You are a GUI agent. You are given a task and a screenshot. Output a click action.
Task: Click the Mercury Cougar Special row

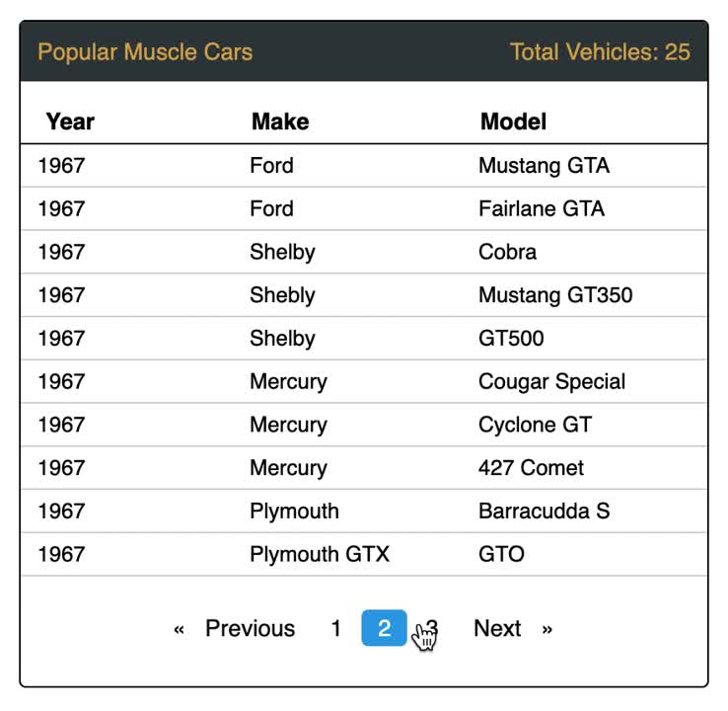tap(364, 381)
